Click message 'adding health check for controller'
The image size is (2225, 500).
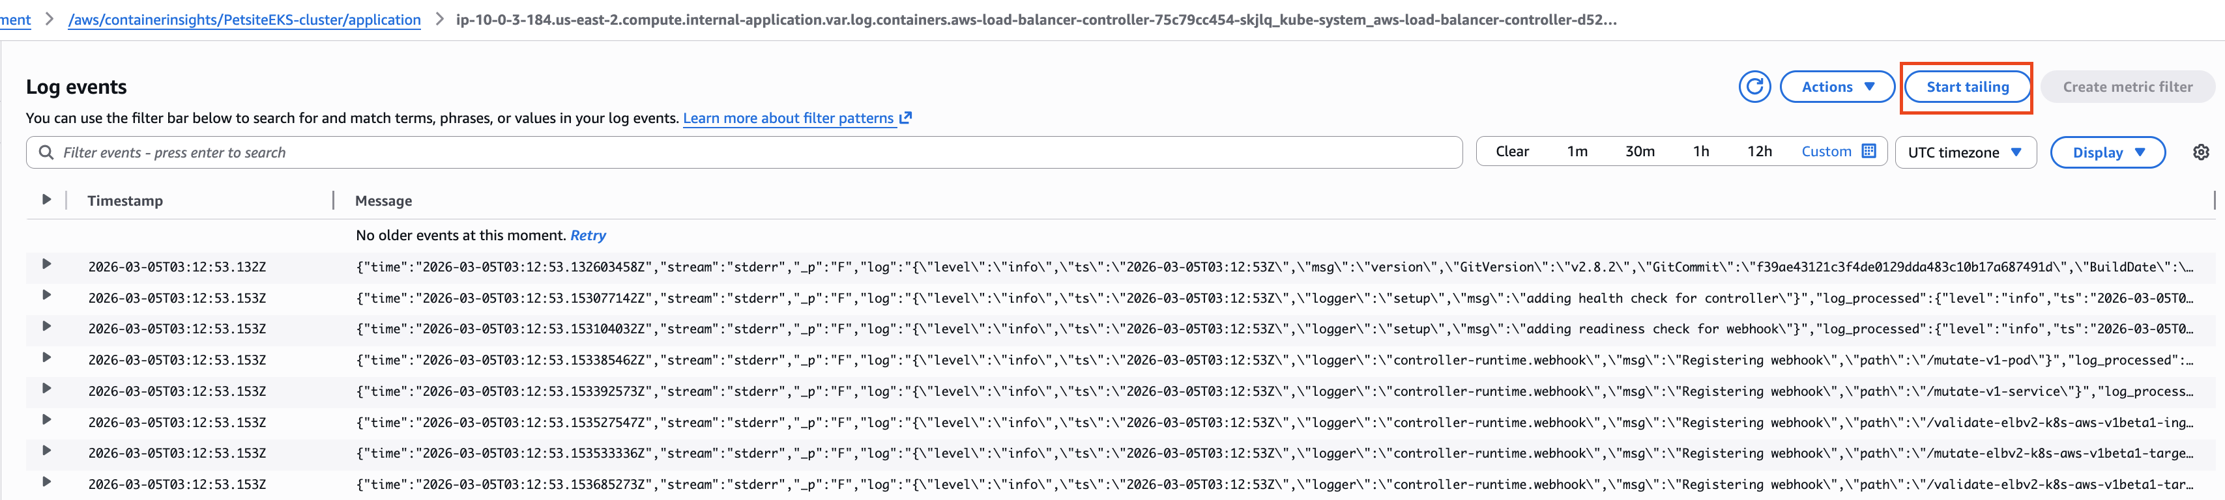pyautogui.click(x=1274, y=298)
